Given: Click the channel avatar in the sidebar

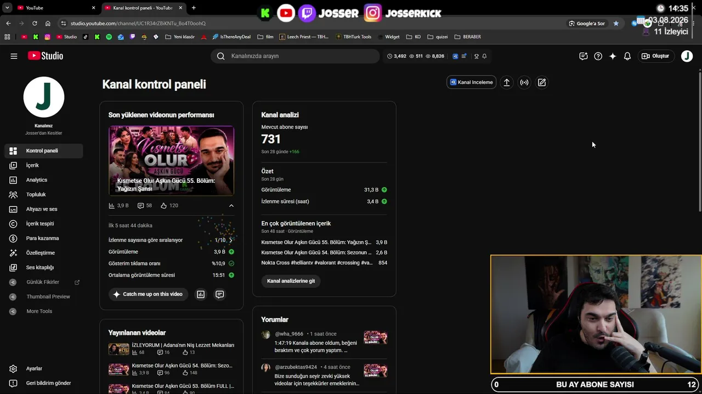Looking at the screenshot, I should click(44, 97).
